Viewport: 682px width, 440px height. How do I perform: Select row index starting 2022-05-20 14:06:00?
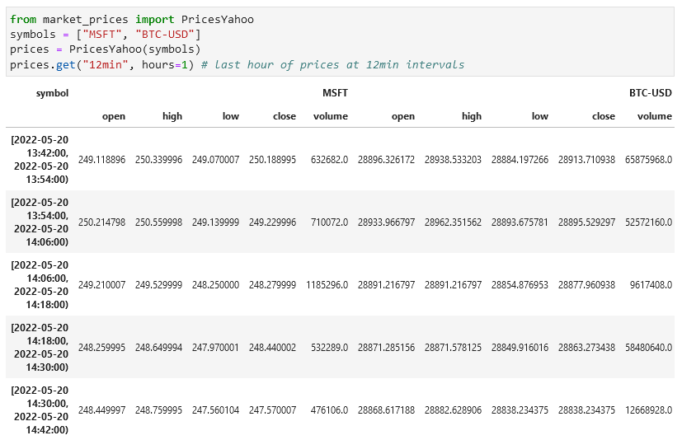(x=40, y=285)
